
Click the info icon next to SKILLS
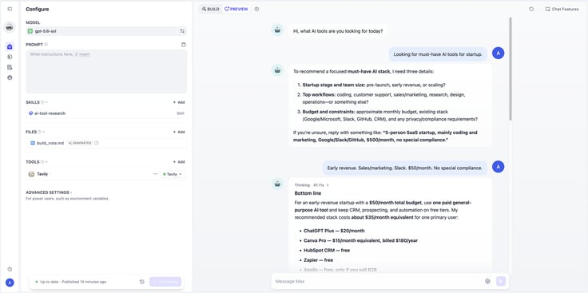pos(42,102)
